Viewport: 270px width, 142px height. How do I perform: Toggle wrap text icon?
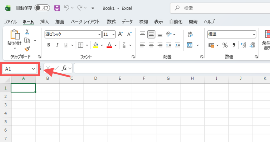pyautogui.click(x=190, y=34)
